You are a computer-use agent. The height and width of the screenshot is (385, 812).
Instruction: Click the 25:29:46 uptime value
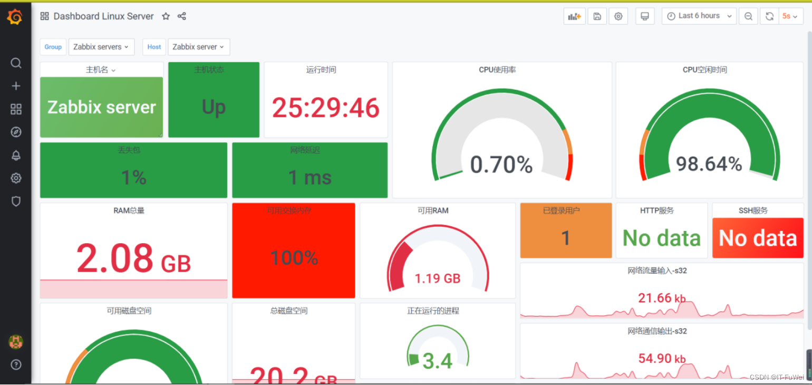[326, 108]
